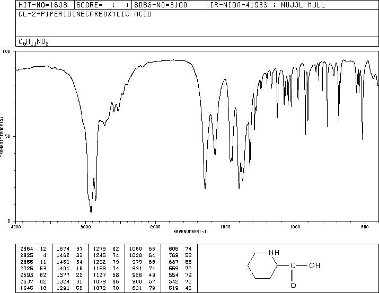Viewport: 379px width, 293px height.
Task: Select the 1072 peak table entry
Action: [106, 288]
